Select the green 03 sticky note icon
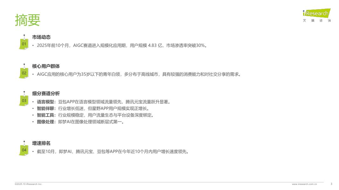 (x=24, y=99)
